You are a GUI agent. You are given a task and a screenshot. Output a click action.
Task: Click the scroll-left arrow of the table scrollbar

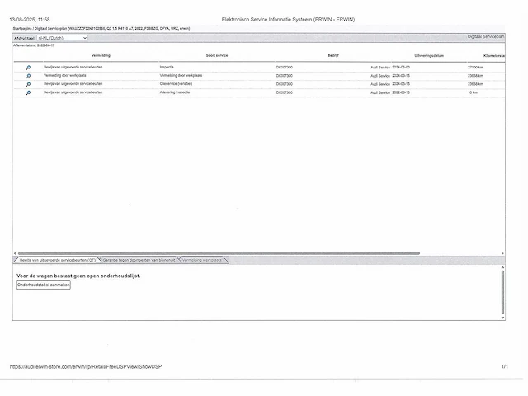[15, 253]
